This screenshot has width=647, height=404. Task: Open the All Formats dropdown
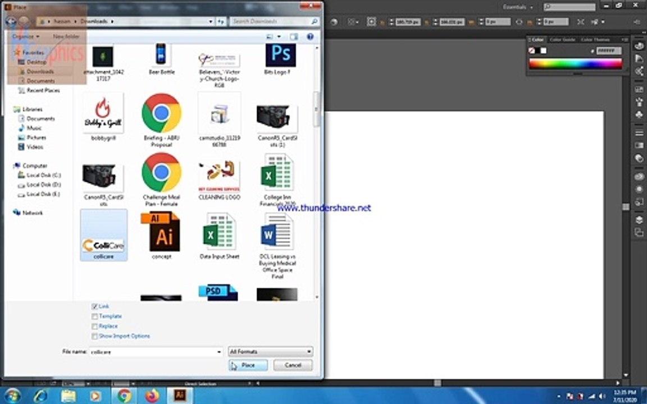coord(271,352)
